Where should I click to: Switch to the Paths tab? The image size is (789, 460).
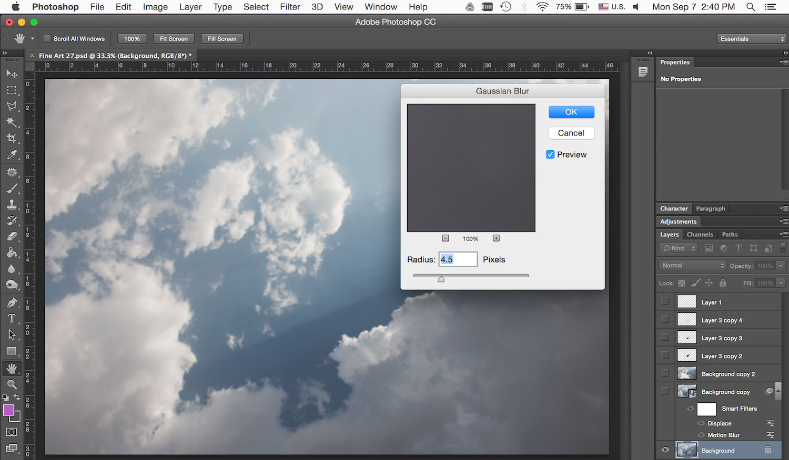(730, 235)
